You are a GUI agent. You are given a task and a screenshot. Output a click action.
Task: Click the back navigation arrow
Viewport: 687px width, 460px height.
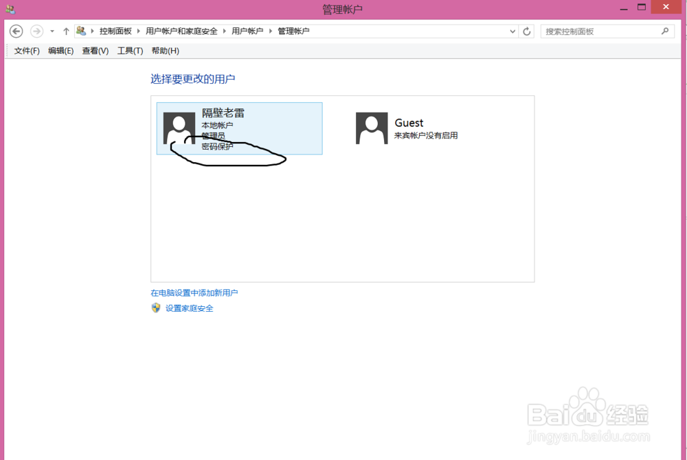click(16, 31)
